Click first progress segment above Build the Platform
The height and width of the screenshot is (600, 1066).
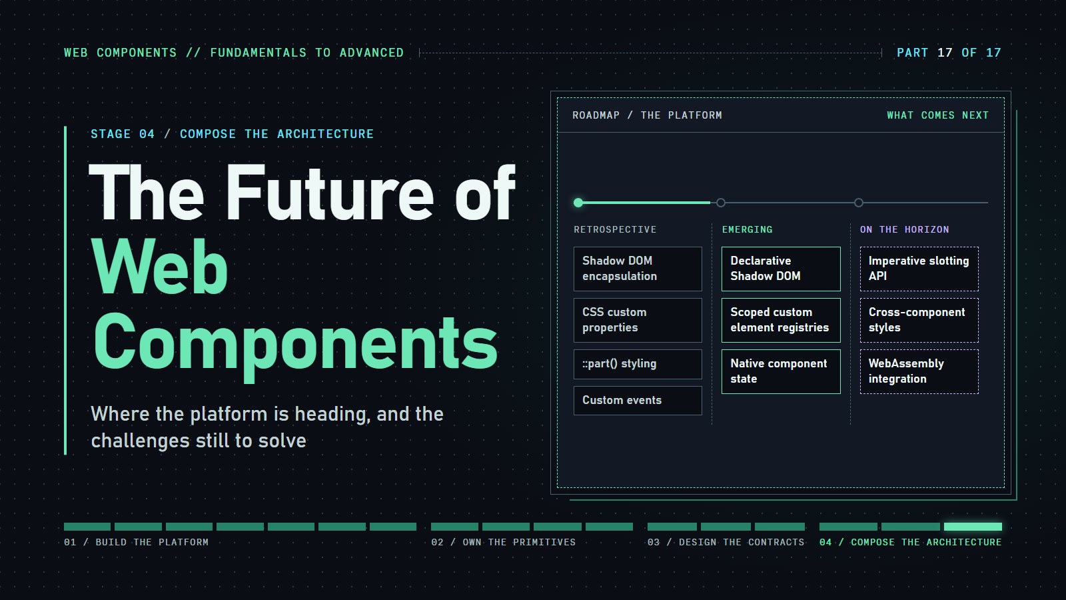(87, 527)
